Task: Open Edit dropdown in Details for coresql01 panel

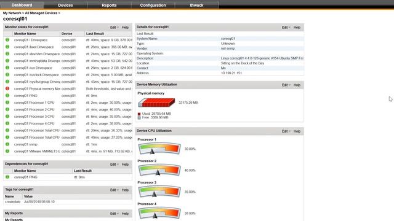Action: [x=286, y=27]
